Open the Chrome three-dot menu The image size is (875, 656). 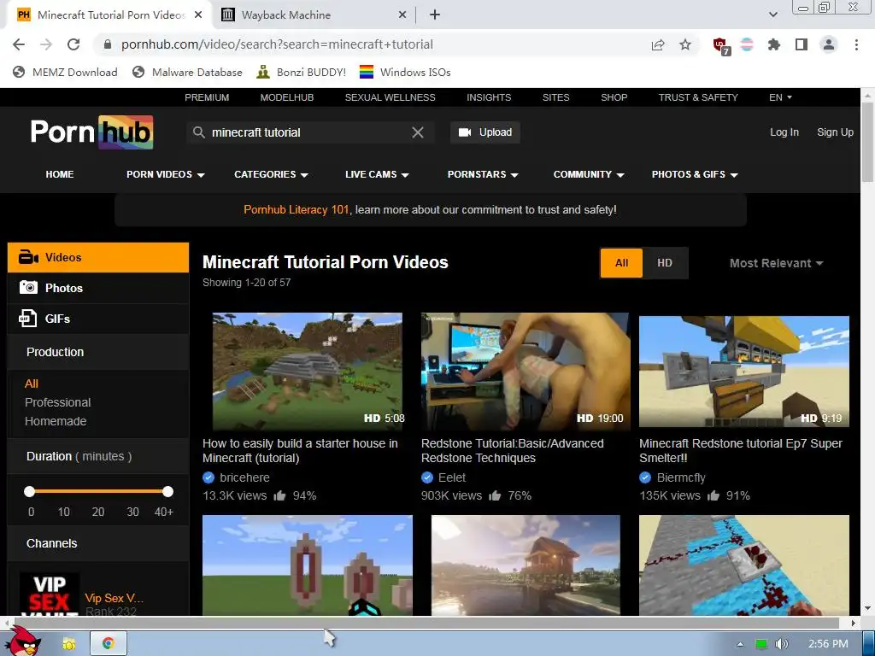click(x=856, y=44)
